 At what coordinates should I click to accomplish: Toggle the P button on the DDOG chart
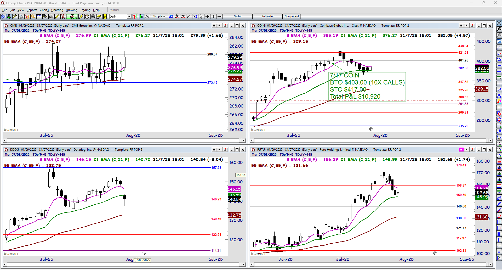point(219,150)
